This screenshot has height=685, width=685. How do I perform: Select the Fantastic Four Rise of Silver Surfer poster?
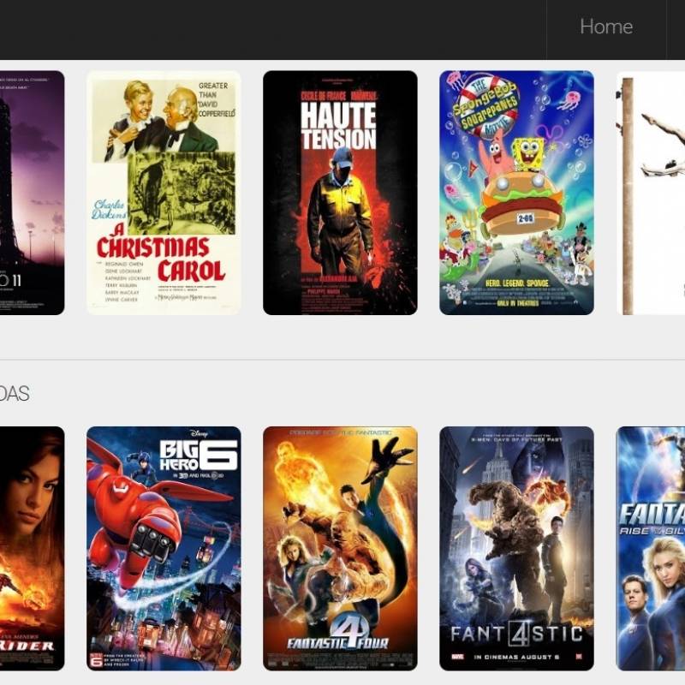(x=651, y=548)
